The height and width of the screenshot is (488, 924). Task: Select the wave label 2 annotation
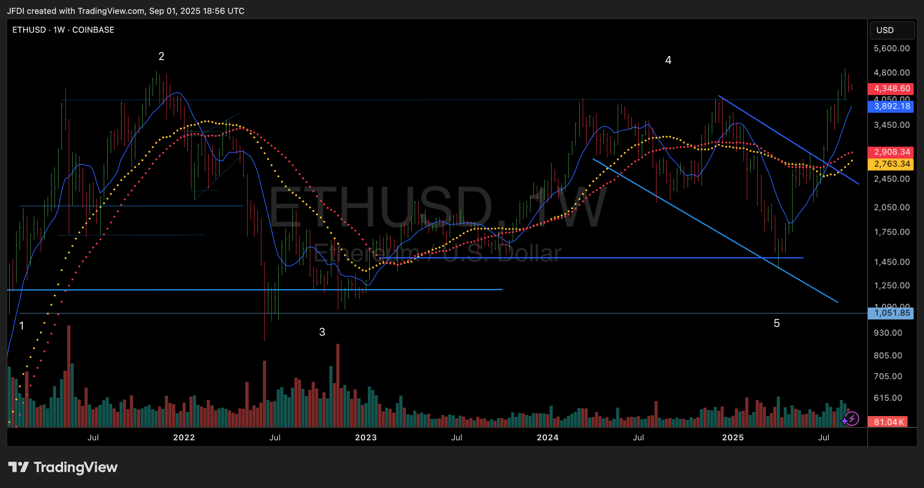coord(161,57)
